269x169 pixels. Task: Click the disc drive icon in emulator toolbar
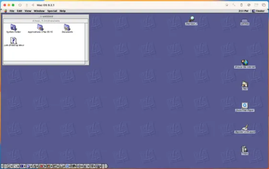(x=249, y=5)
